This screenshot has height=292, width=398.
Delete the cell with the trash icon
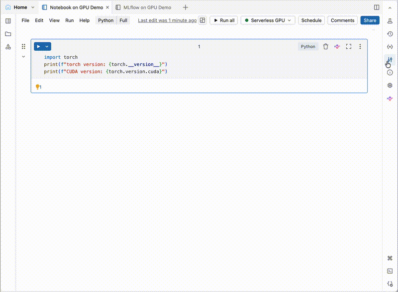click(x=326, y=46)
